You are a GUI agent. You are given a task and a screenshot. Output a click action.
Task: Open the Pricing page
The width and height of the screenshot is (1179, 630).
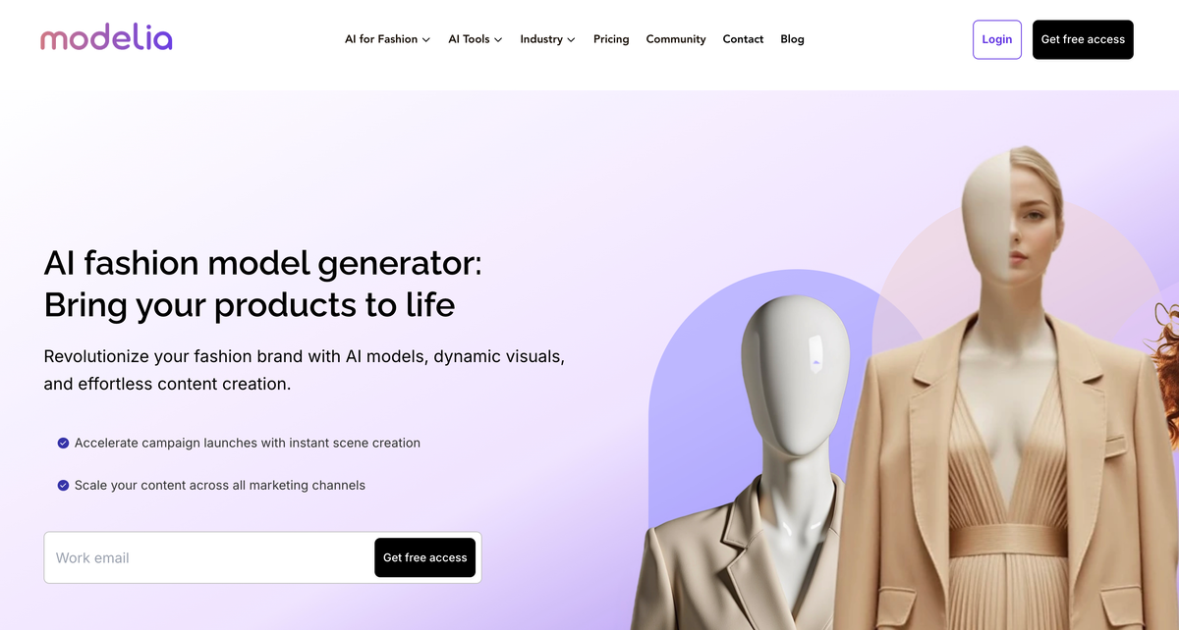pos(611,39)
